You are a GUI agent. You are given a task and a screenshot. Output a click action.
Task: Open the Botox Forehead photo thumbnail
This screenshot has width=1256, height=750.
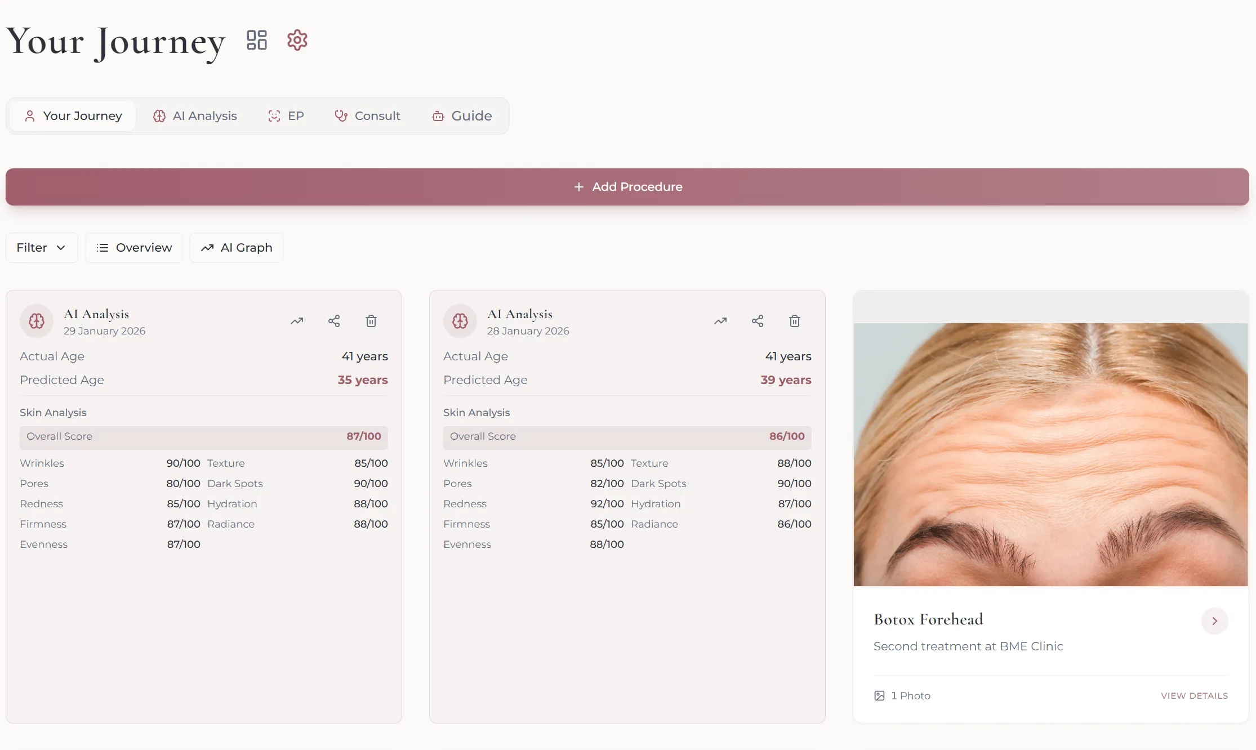tap(1050, 454)
